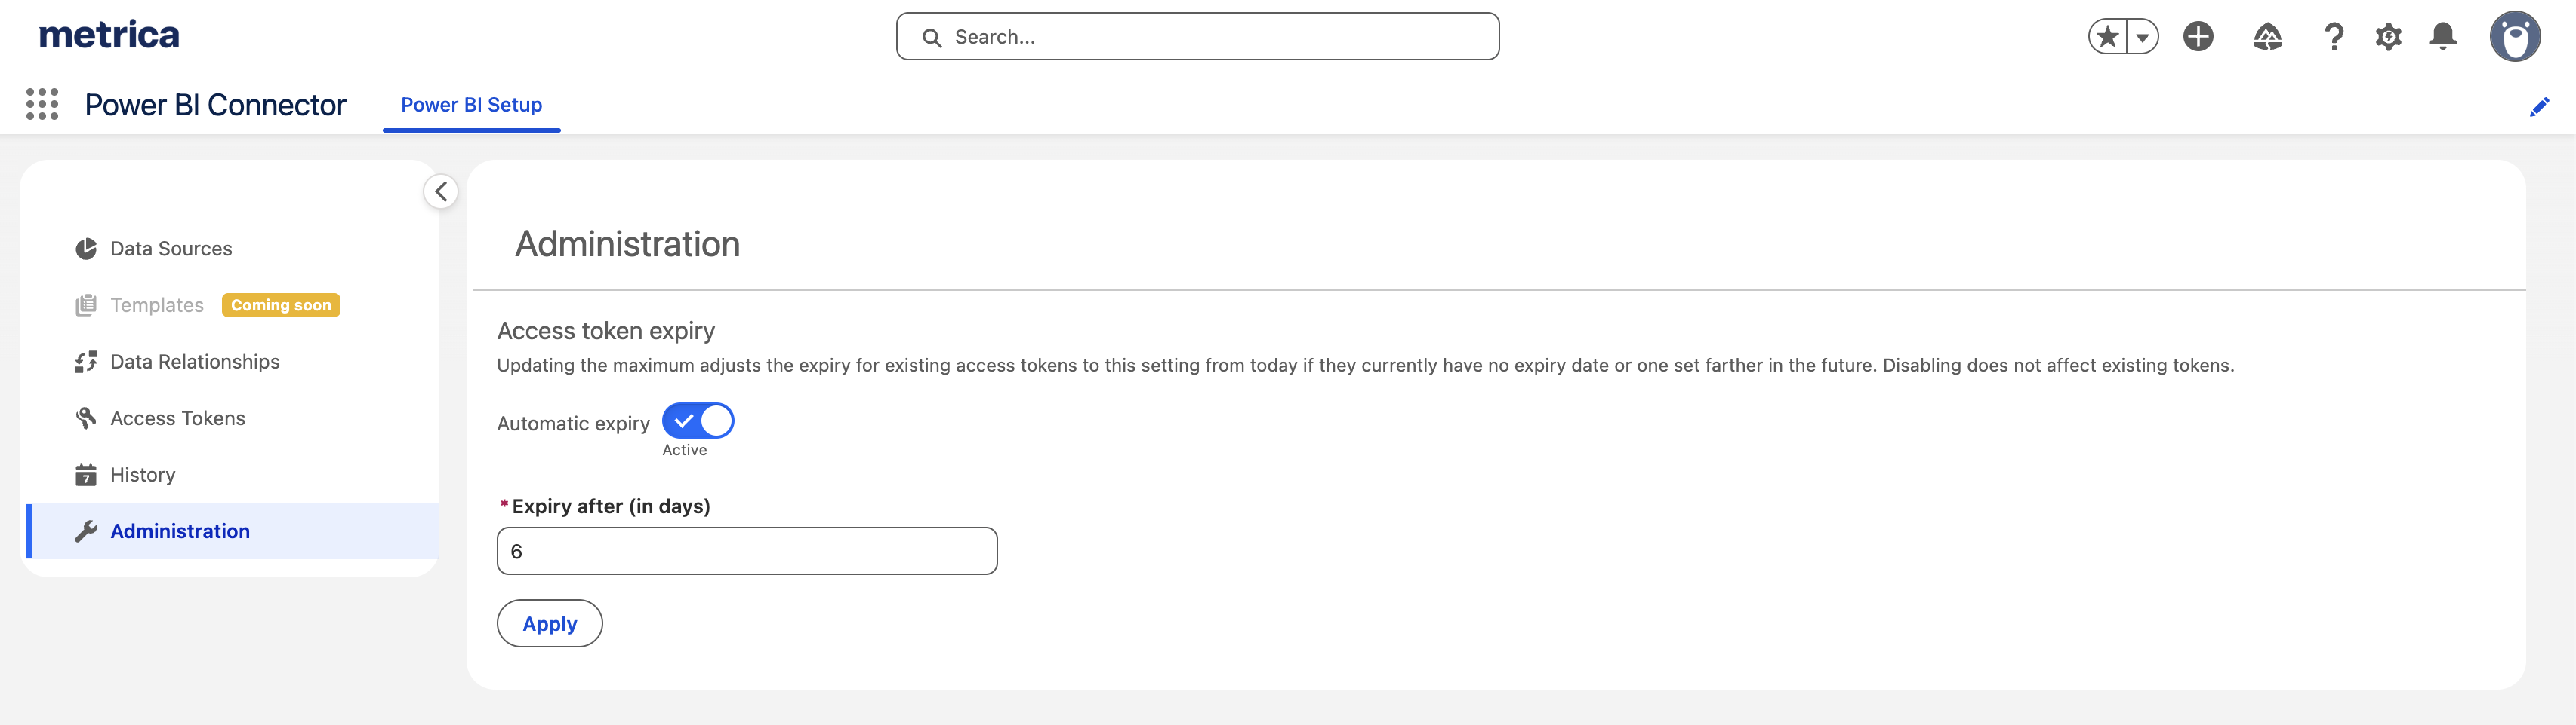The height and width of the screenshot is (725, 2576).
Task: Click the edit page pencil icon
Action: tap(2539, 107)
